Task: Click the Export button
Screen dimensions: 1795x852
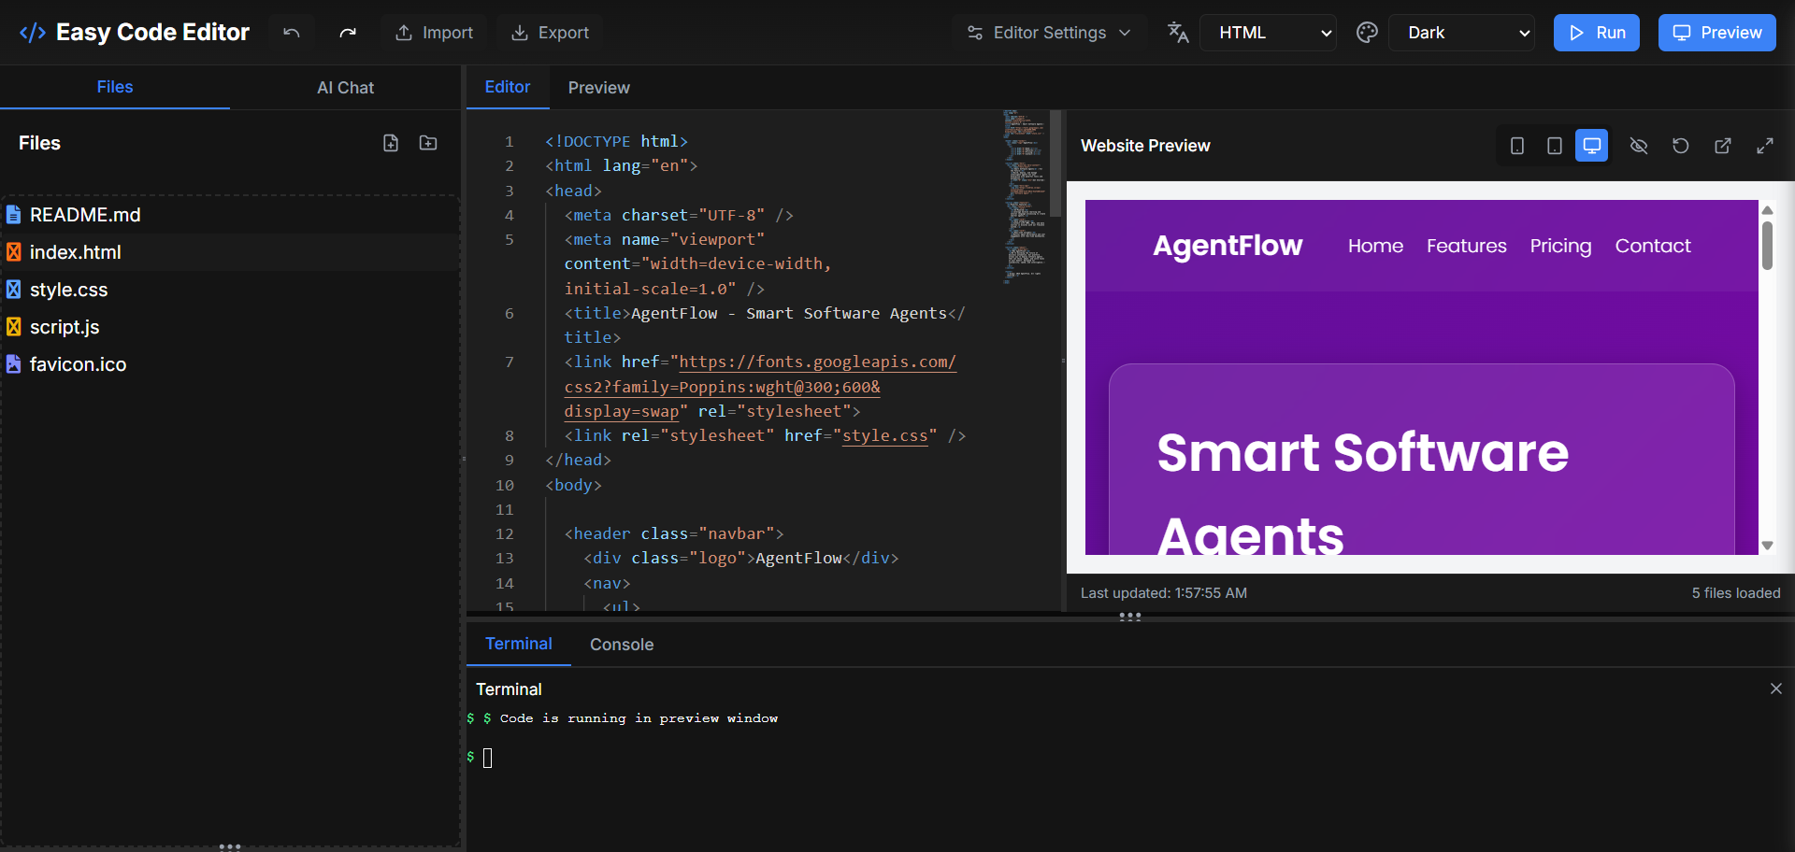Action: point(550,33)
